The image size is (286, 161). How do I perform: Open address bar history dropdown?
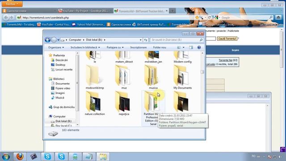141,40
